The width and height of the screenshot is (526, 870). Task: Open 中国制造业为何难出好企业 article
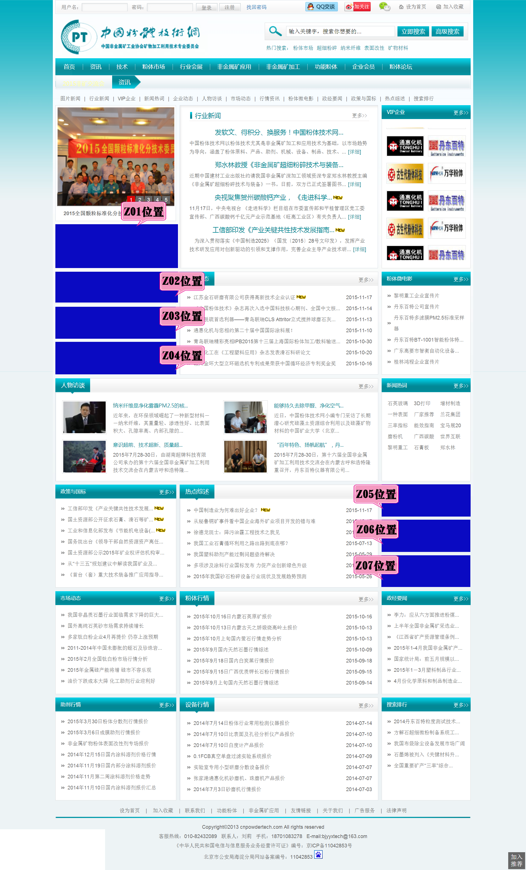click(225, 510)
